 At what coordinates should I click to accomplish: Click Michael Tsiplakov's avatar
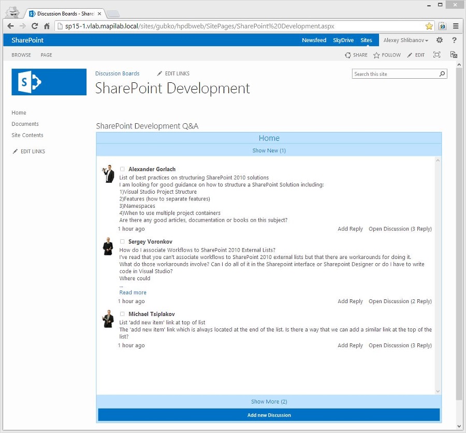tap(108, 319)
